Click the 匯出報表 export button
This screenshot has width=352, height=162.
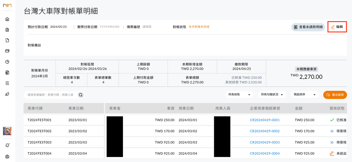click(x=335, y=95)
